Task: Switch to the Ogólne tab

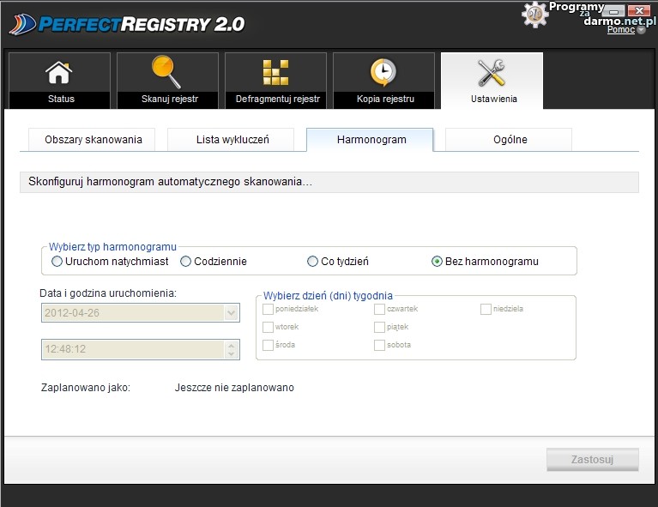Action: (510, 140)
